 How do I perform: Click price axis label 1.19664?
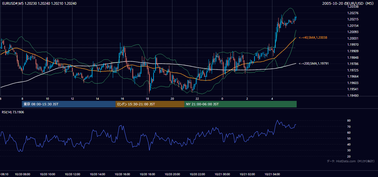click(353, 76)
